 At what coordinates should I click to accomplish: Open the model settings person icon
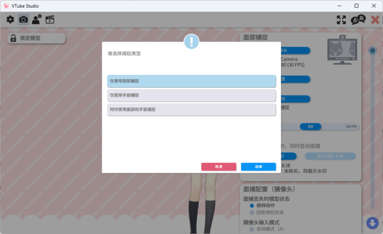tap(37, 20)
